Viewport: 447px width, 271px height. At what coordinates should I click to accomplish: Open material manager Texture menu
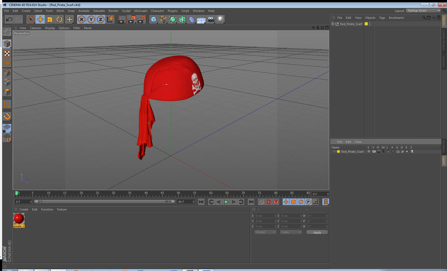pyautogui.click(x=62, y=209)
